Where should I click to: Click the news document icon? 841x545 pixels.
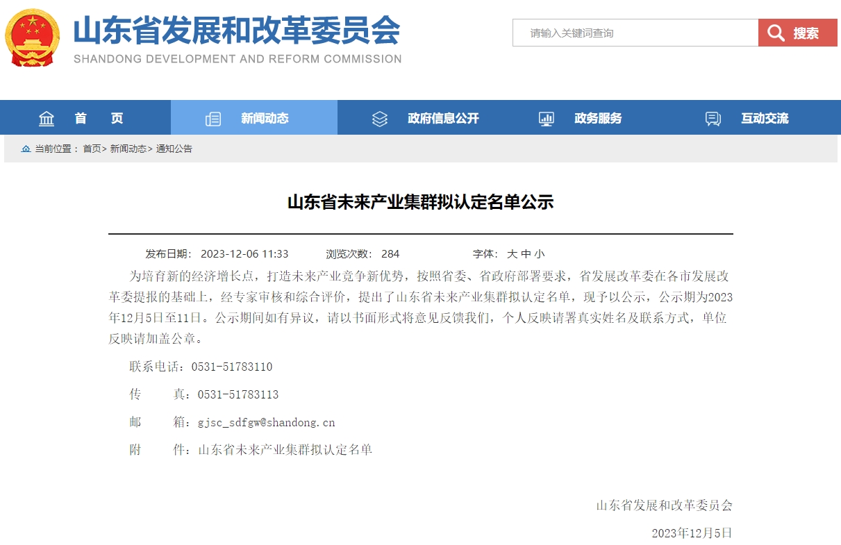click(213, 119)
